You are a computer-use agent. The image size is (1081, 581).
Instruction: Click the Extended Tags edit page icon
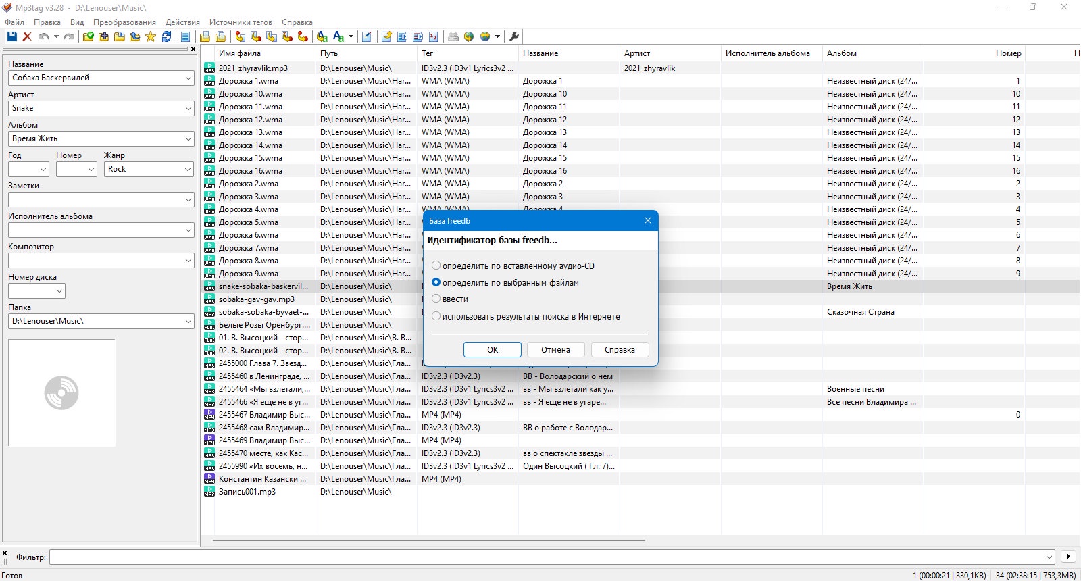click(x=366, y=36)
